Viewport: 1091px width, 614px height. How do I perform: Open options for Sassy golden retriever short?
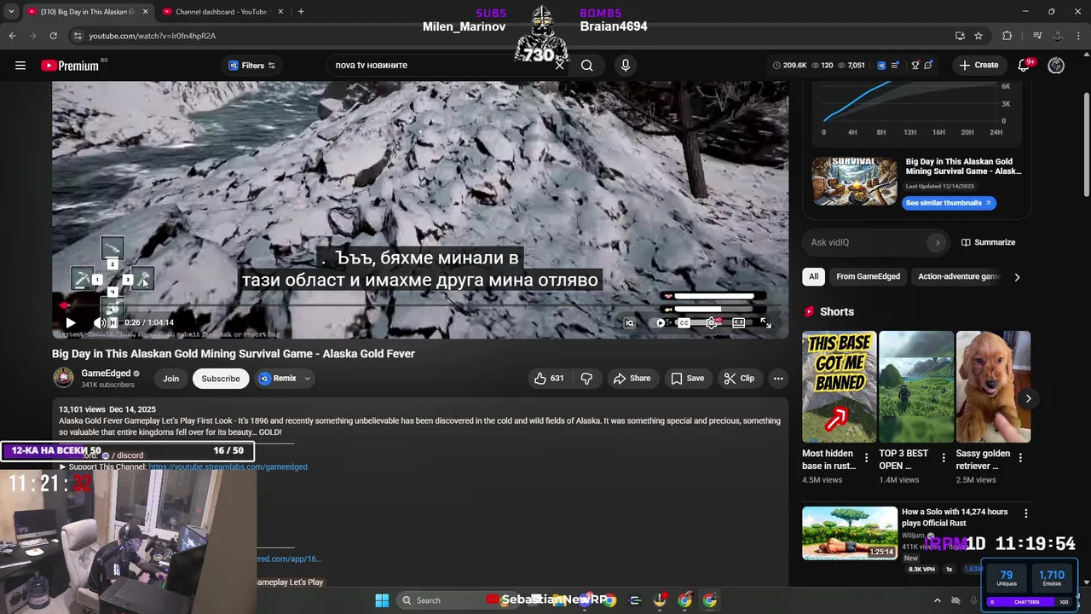coord(1020,458)
